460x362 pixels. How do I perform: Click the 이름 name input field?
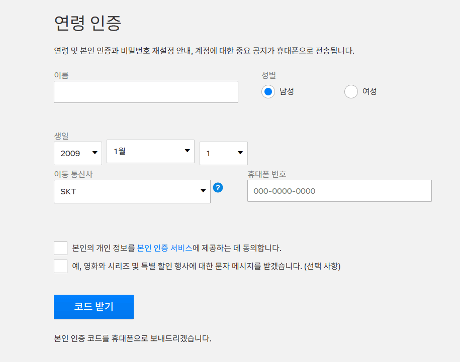click(x=146, y=92)
